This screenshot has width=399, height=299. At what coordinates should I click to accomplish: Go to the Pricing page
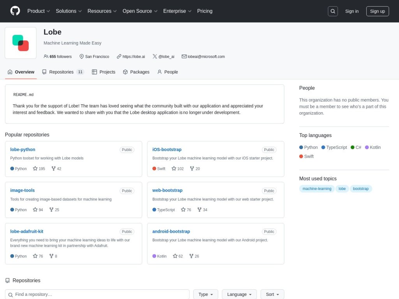205,11
